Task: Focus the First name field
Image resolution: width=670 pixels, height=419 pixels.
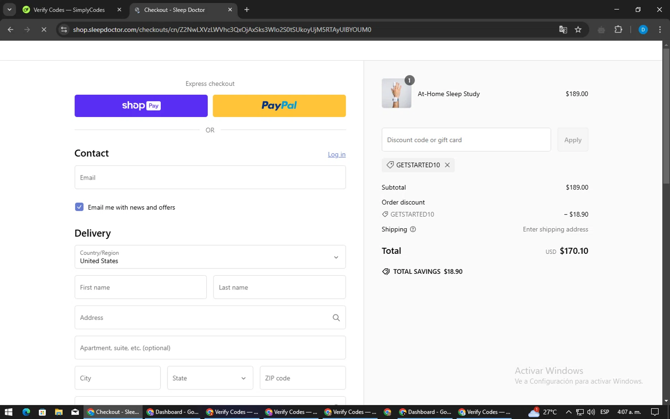Action: click(141, 287)
